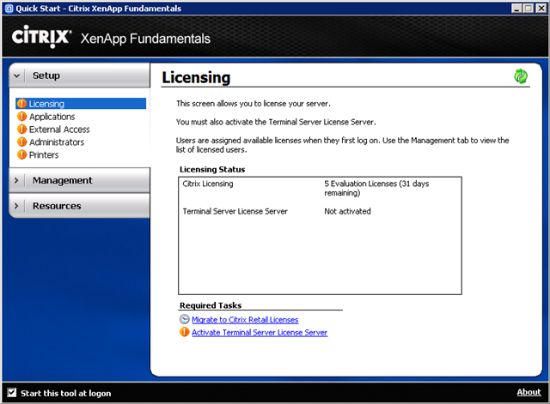Click the Required Tasks heading
550x404 pixels.
[211, 305]
